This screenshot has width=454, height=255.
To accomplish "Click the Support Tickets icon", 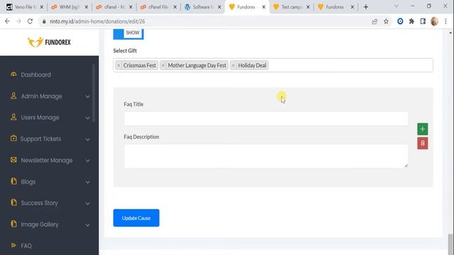I will click(x=13, y=138).
